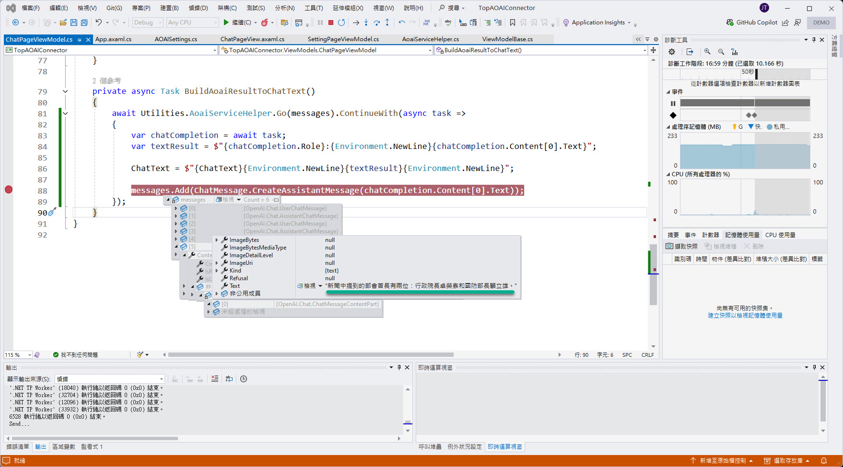The width and height of the screenshot is (843, 467).
Task: Collapse the CPU graph section
Action: [668, 174]
